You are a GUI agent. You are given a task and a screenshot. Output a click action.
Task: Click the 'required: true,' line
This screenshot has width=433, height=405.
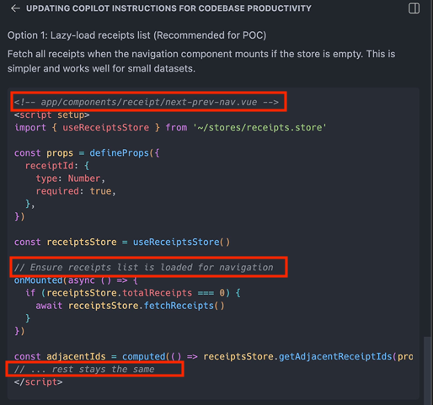[x=76, y=191]
